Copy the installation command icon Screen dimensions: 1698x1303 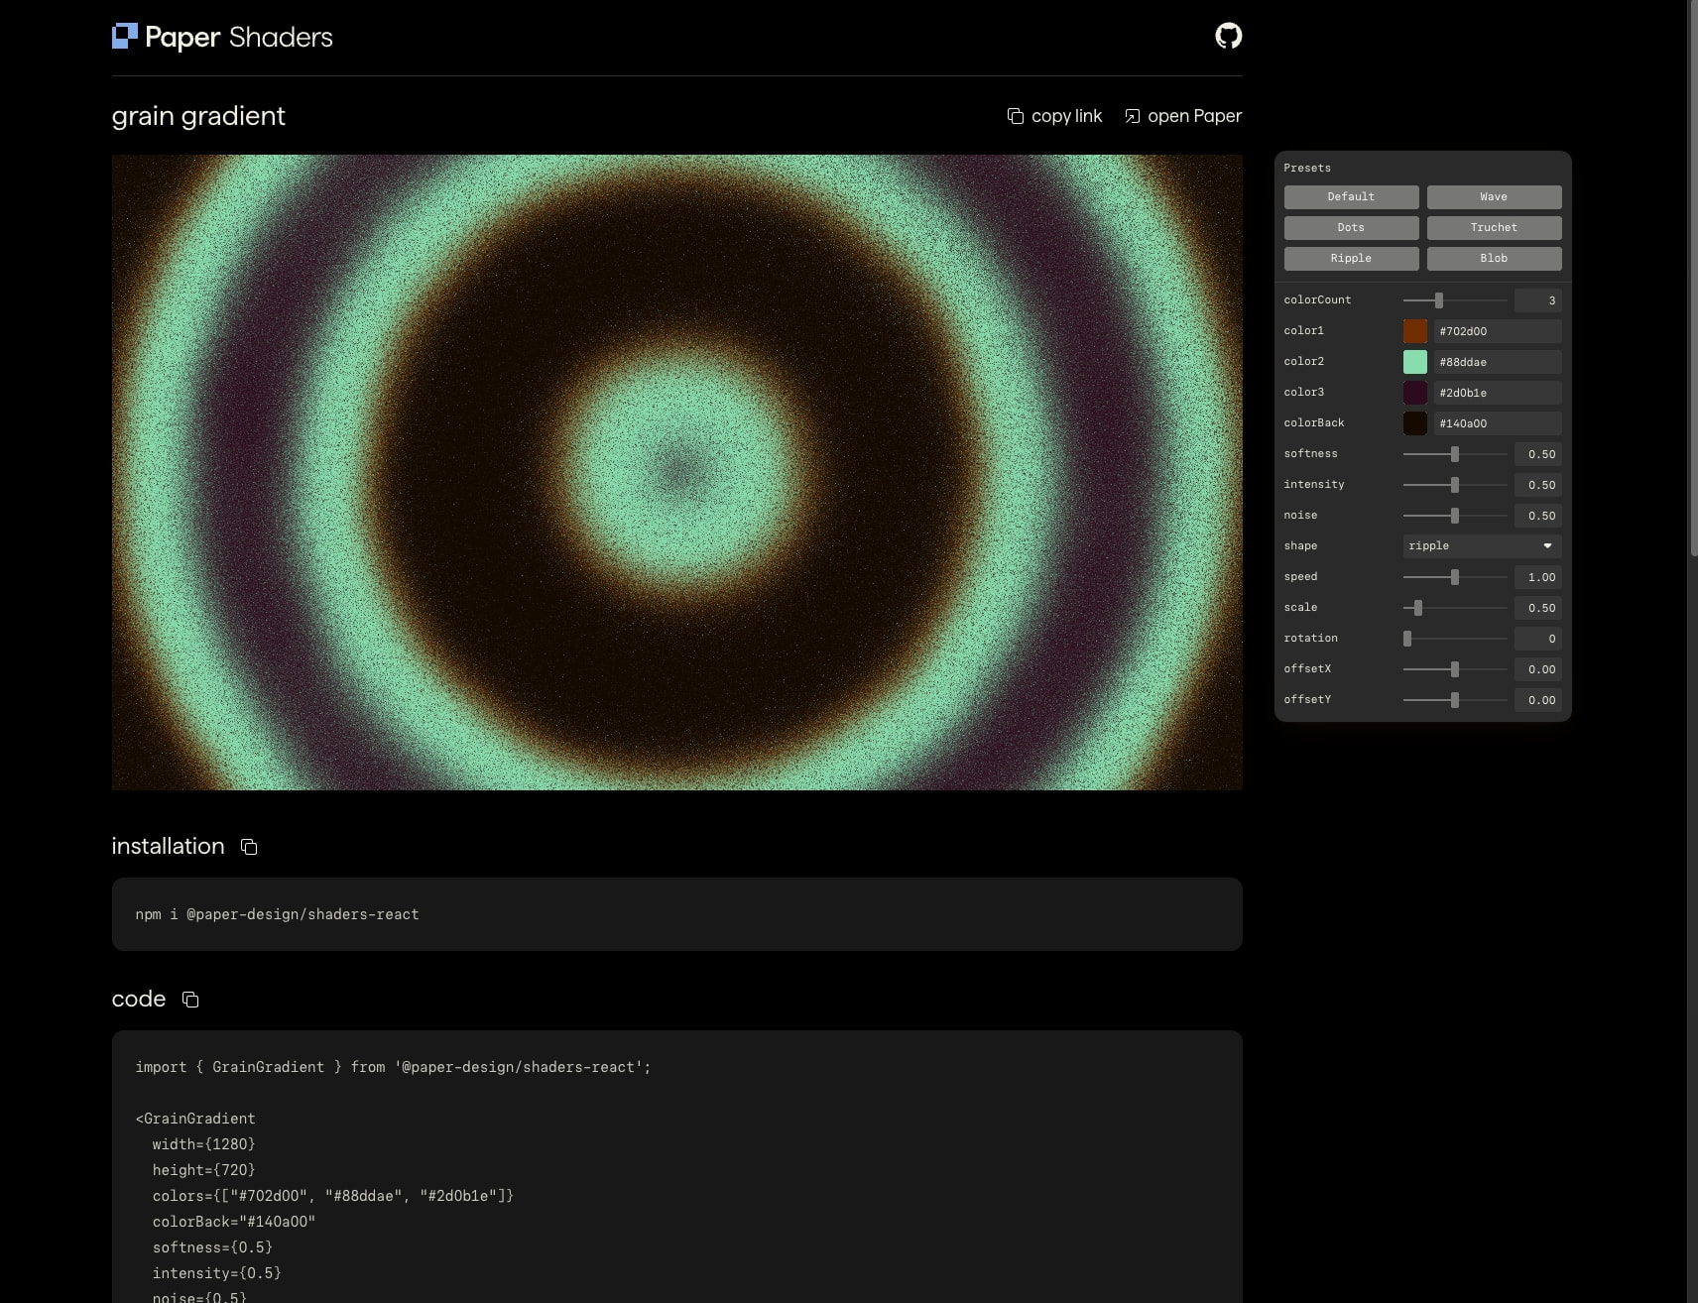[x=249, y=847]
